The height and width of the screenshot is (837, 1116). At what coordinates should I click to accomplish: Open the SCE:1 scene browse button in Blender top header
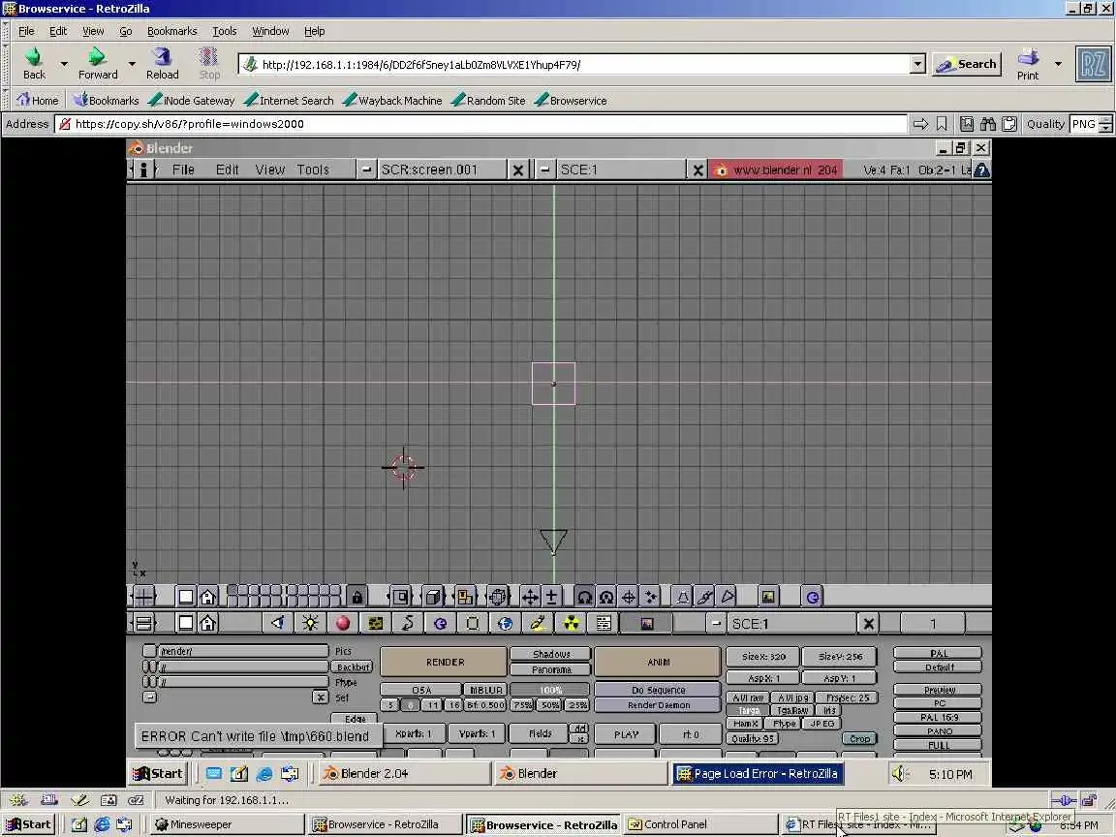point(544,170)
